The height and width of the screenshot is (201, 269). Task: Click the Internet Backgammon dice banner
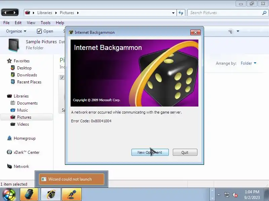click(134, 73)
